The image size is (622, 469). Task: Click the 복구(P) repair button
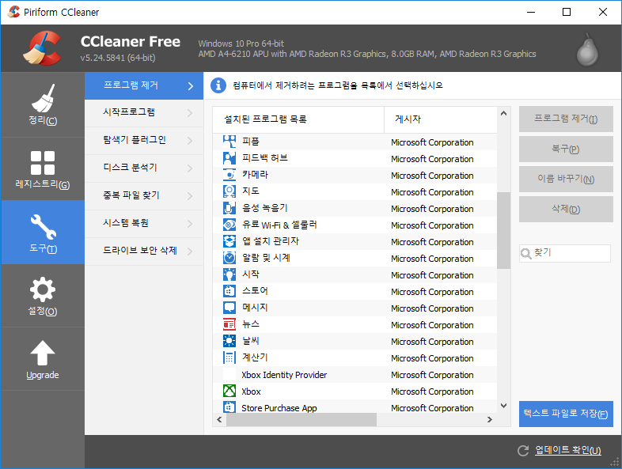pyautogui.click(x=566, y=149)
